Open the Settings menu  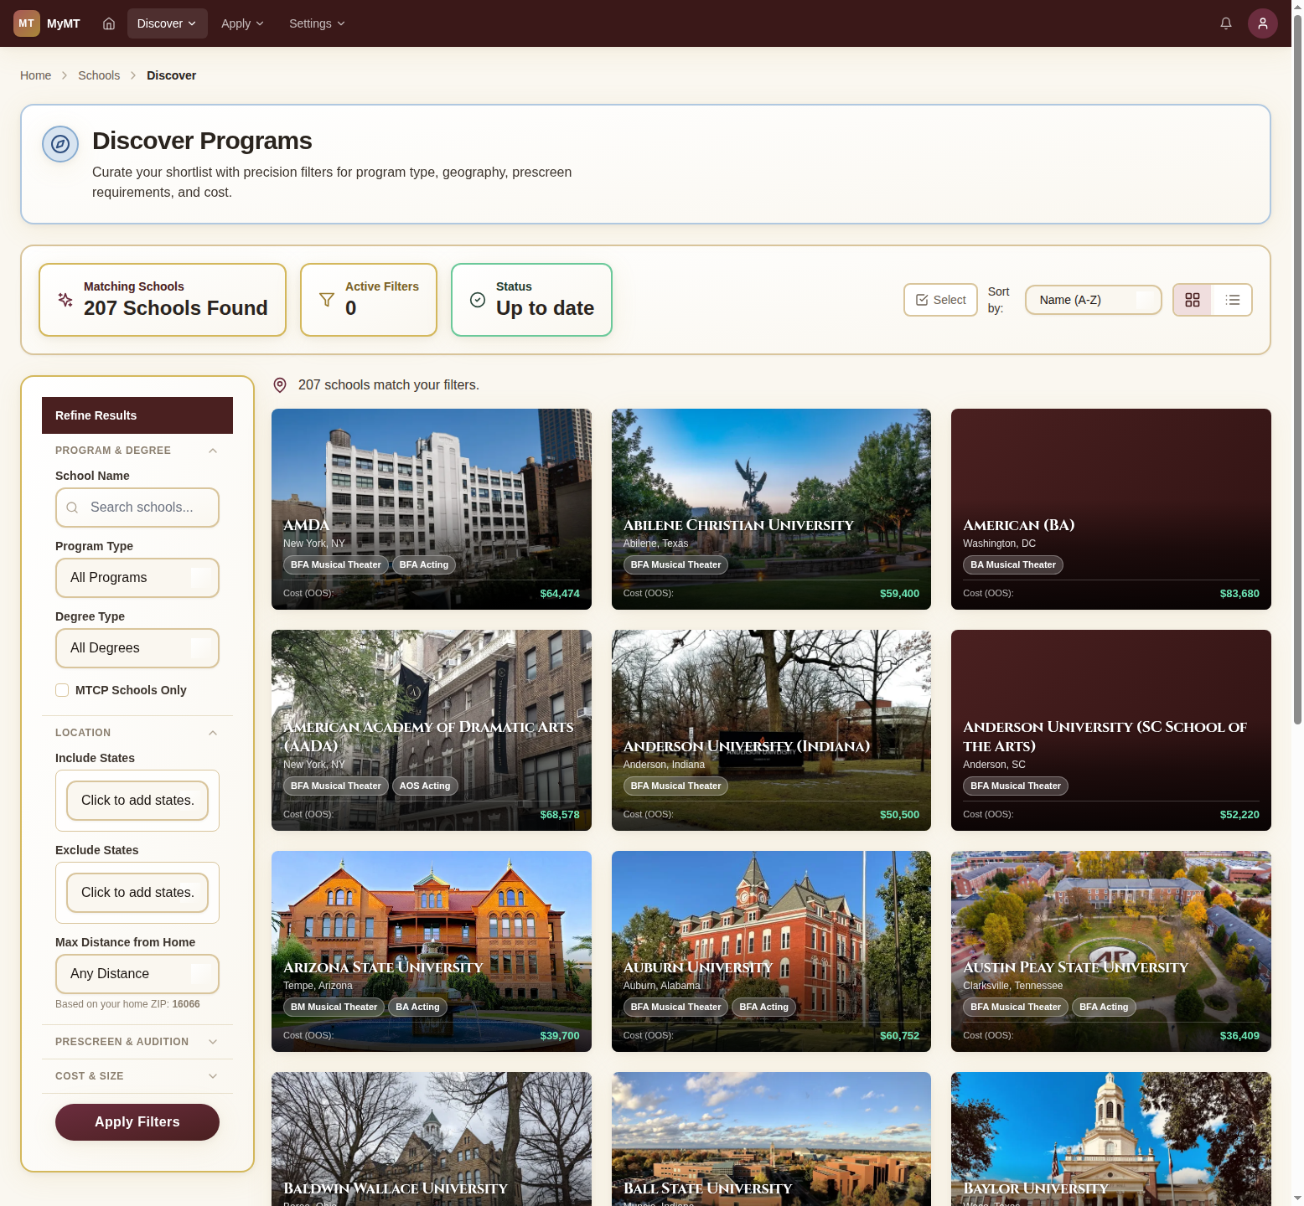pyautogui.click(x=317, y=23)
